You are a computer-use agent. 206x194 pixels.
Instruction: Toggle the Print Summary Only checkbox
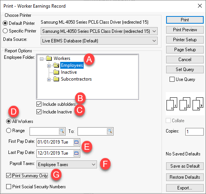(8, 176)
